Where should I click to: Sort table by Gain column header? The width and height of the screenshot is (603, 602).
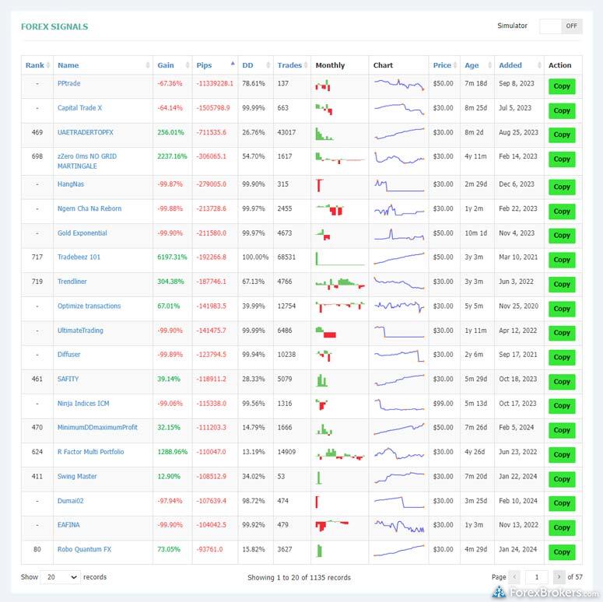point(166,65)
